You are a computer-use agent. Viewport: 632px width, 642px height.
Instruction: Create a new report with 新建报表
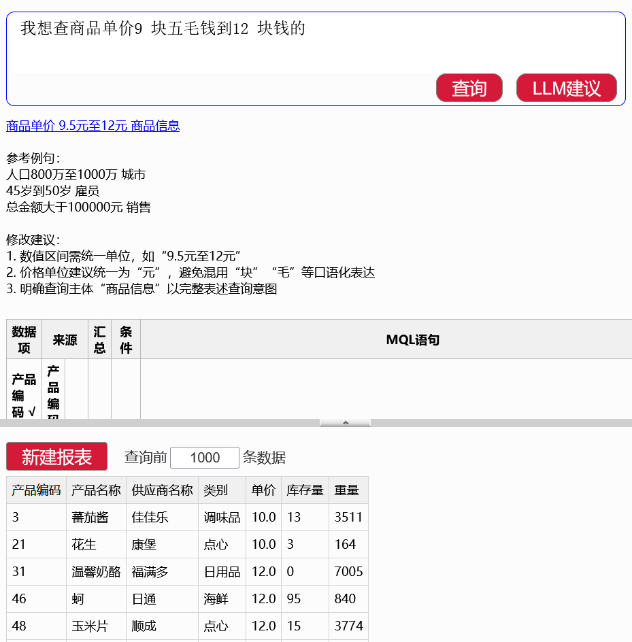(x=56, y=457)
